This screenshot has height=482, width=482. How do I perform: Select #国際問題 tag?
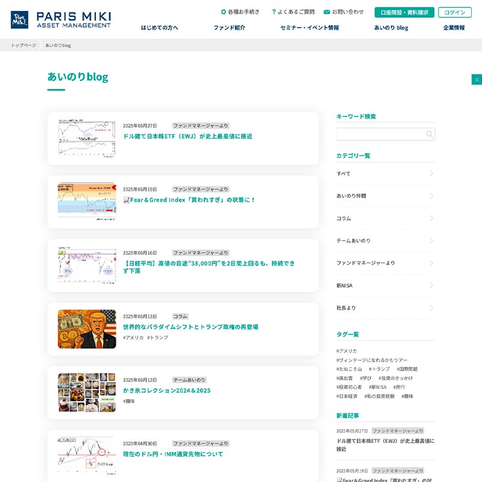tap(407, 369)
